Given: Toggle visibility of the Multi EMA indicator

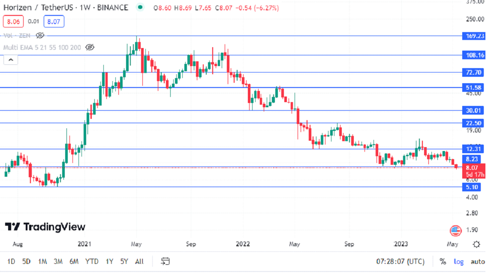Looking at the screenshot, I should tap(90, 47).
